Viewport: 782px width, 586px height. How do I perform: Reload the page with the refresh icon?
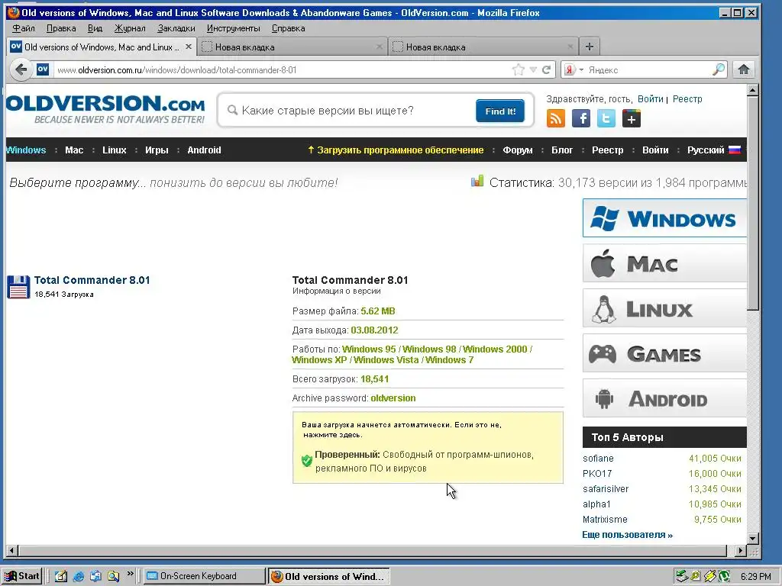click(x=547, y=69)
